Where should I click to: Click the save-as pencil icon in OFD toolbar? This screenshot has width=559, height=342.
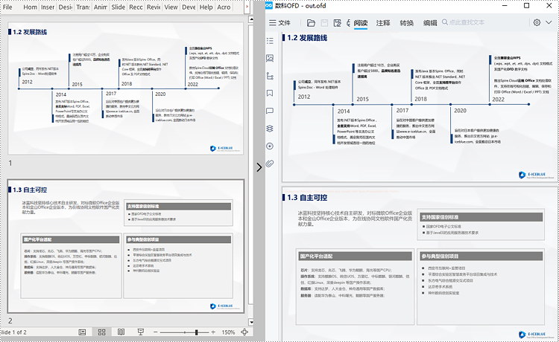[337, 23]
